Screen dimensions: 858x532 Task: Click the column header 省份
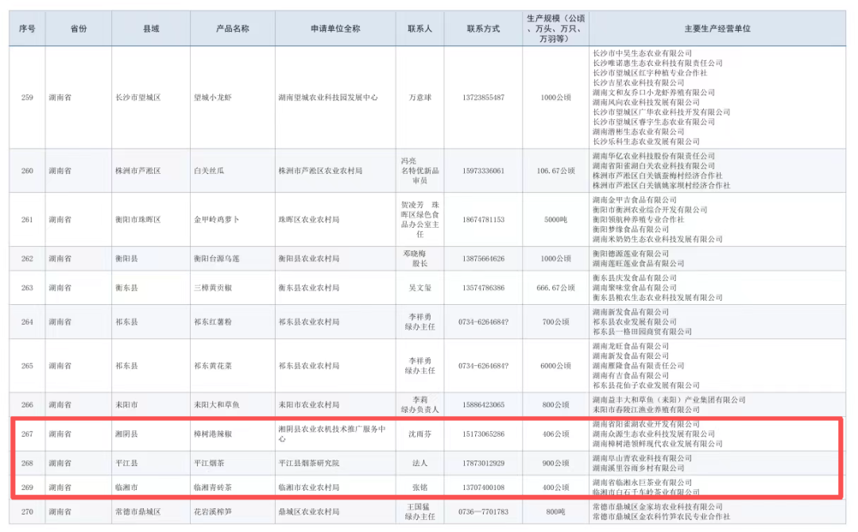point(78,29)
